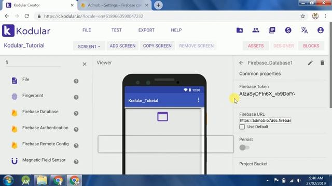Click the taskbar volume icon
This screenshot has width=332, height=186.
pos(299,180)
